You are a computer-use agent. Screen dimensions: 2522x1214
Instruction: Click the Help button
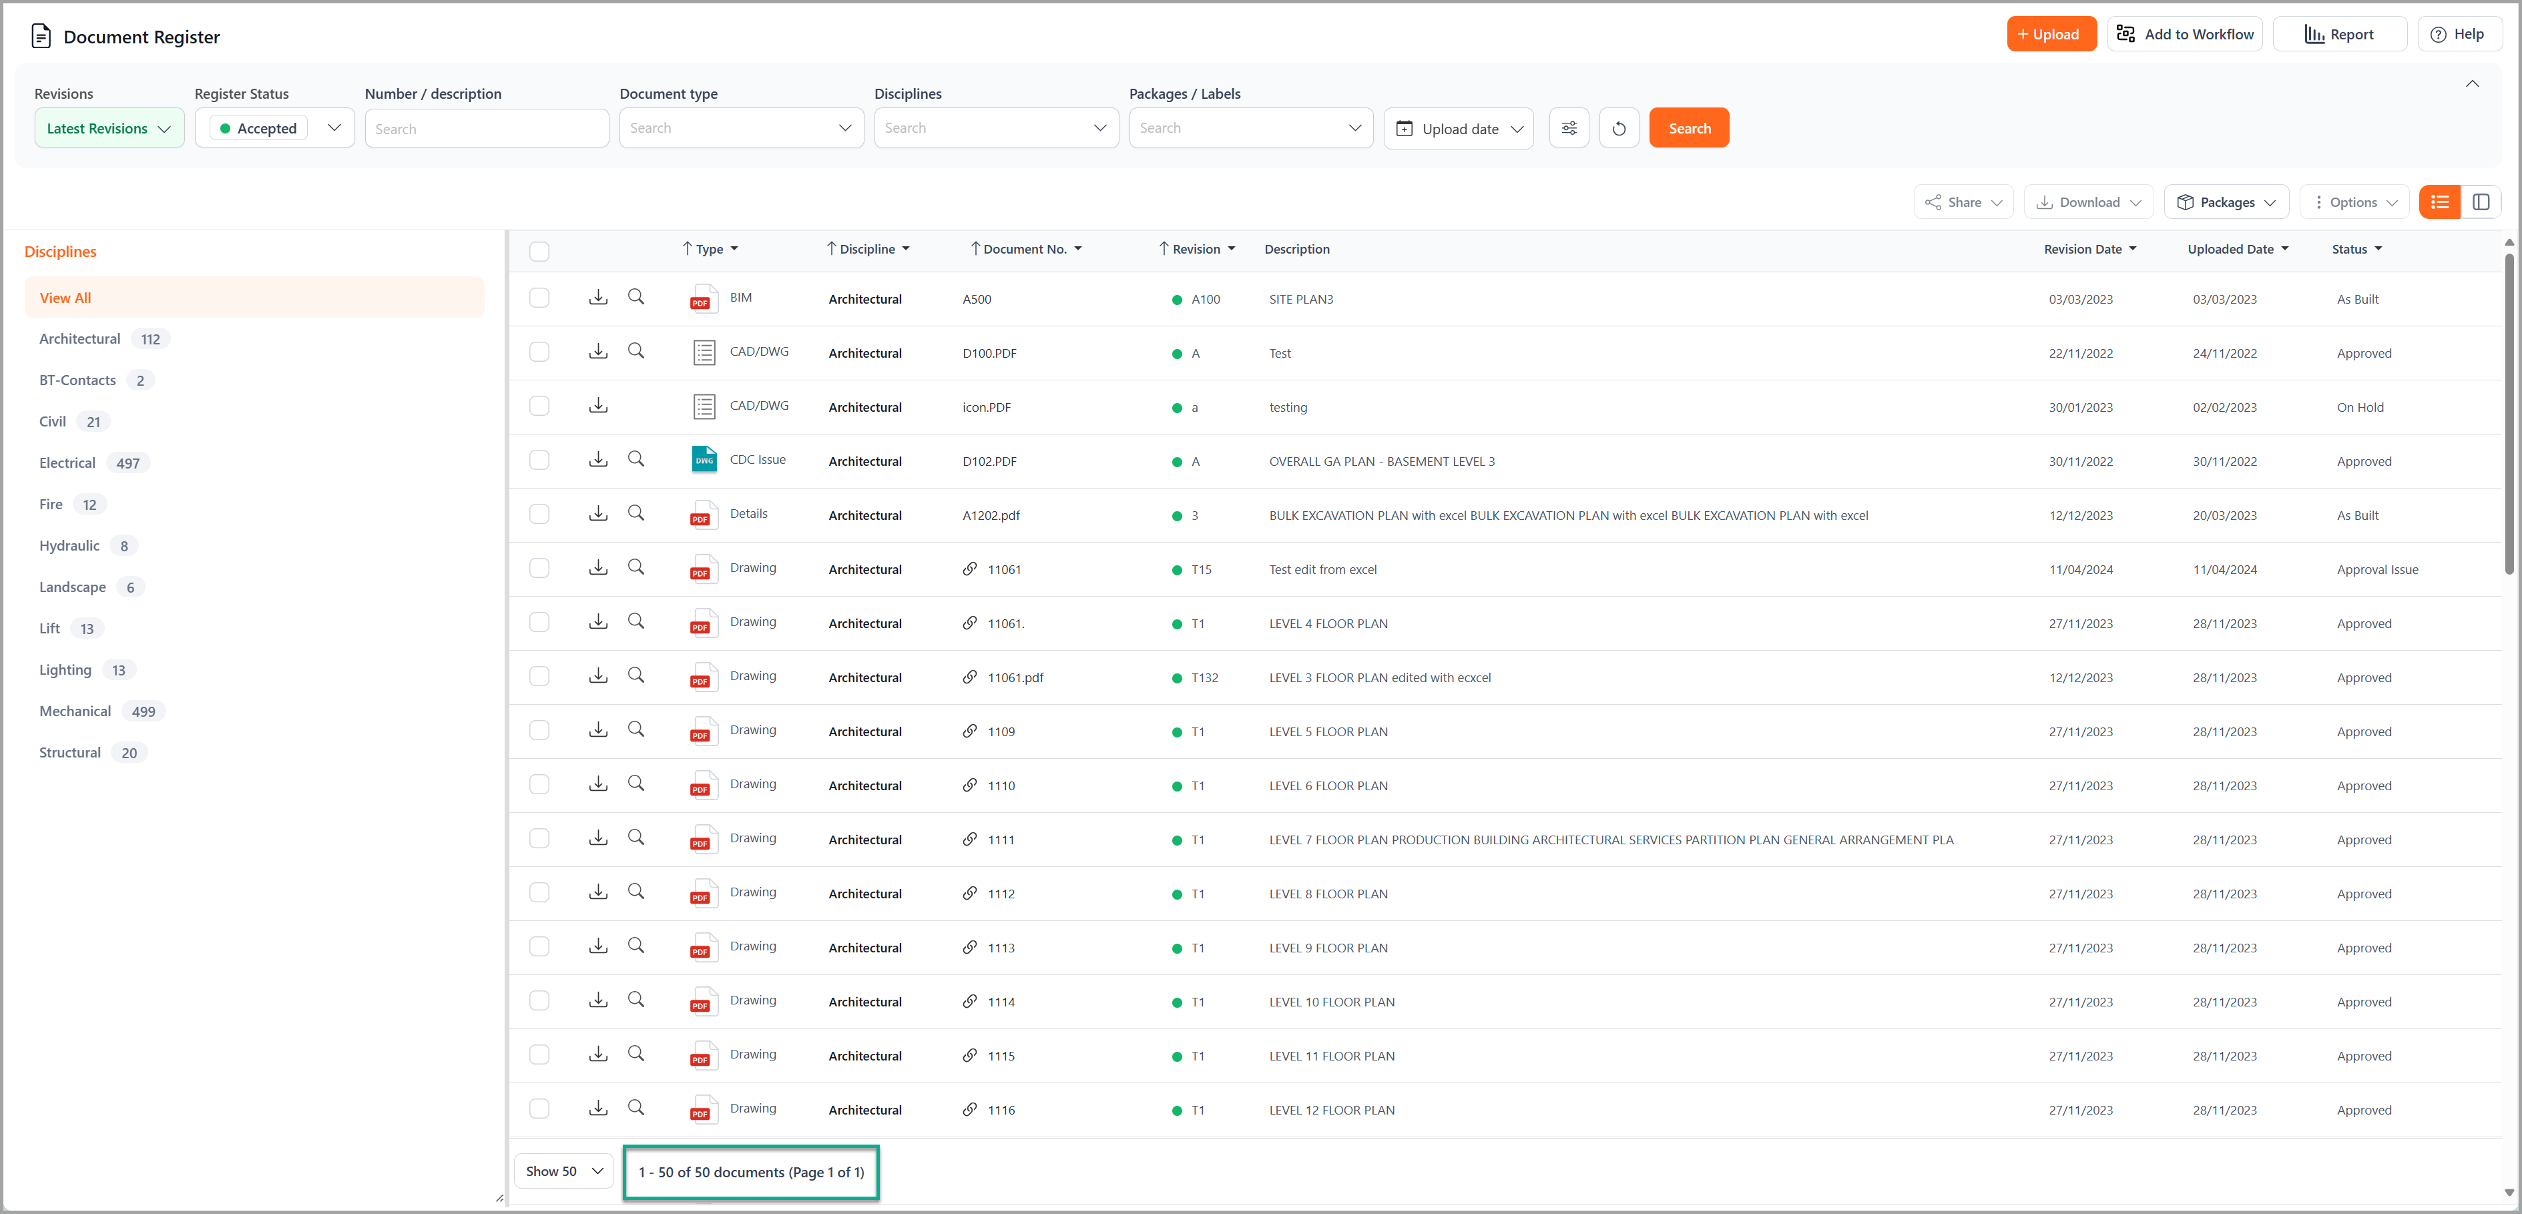click(x=2459, y=34)
